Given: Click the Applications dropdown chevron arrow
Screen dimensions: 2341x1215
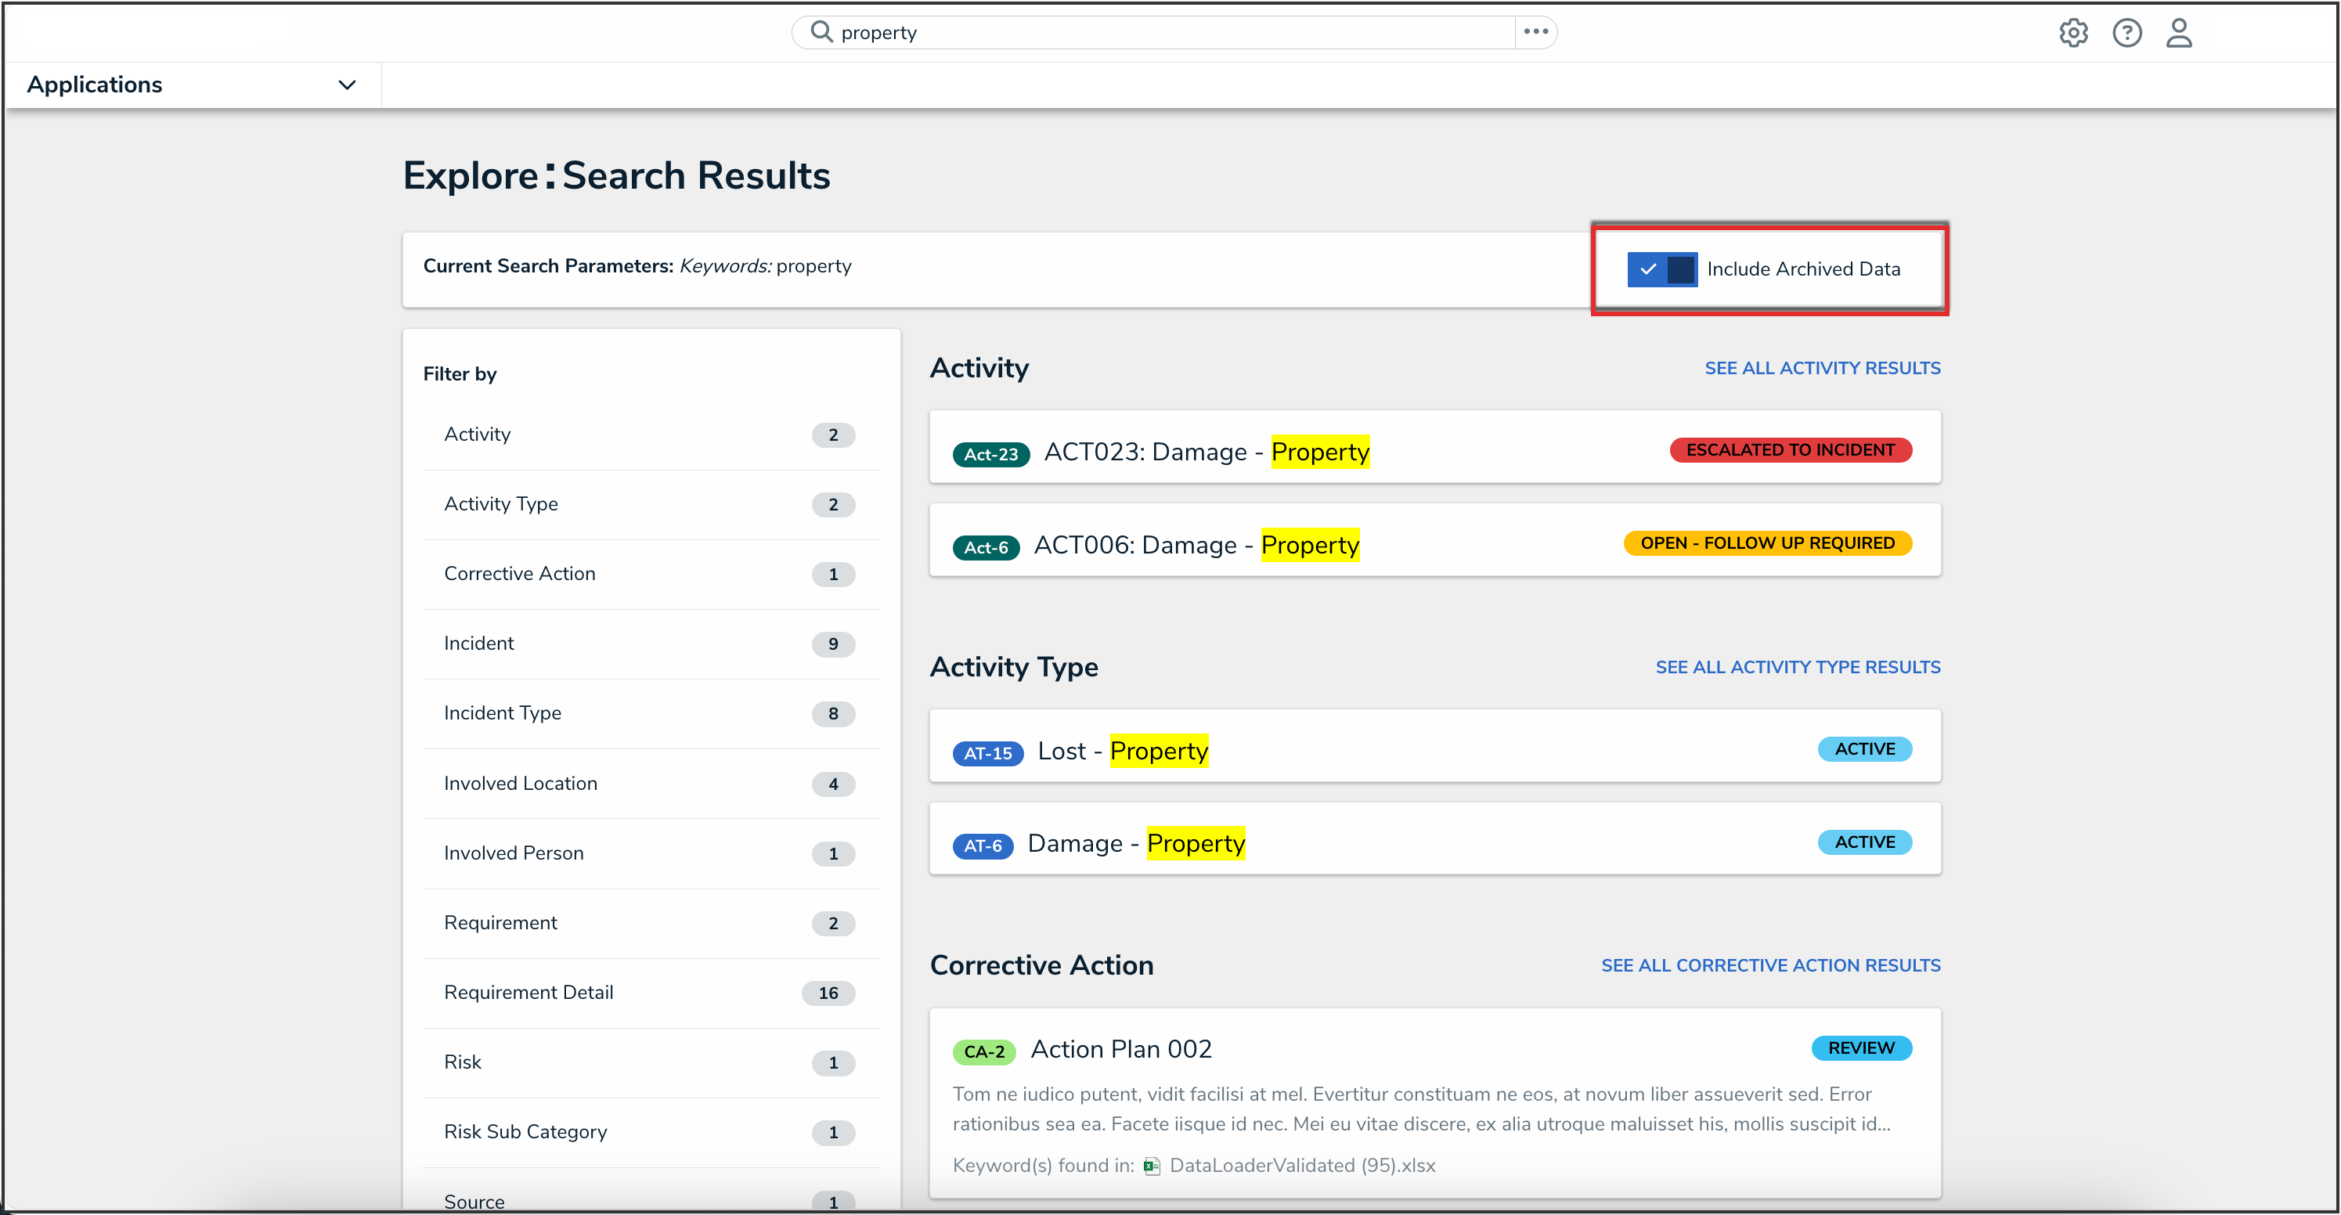Looking at the screenshot, I should (346, 85).
